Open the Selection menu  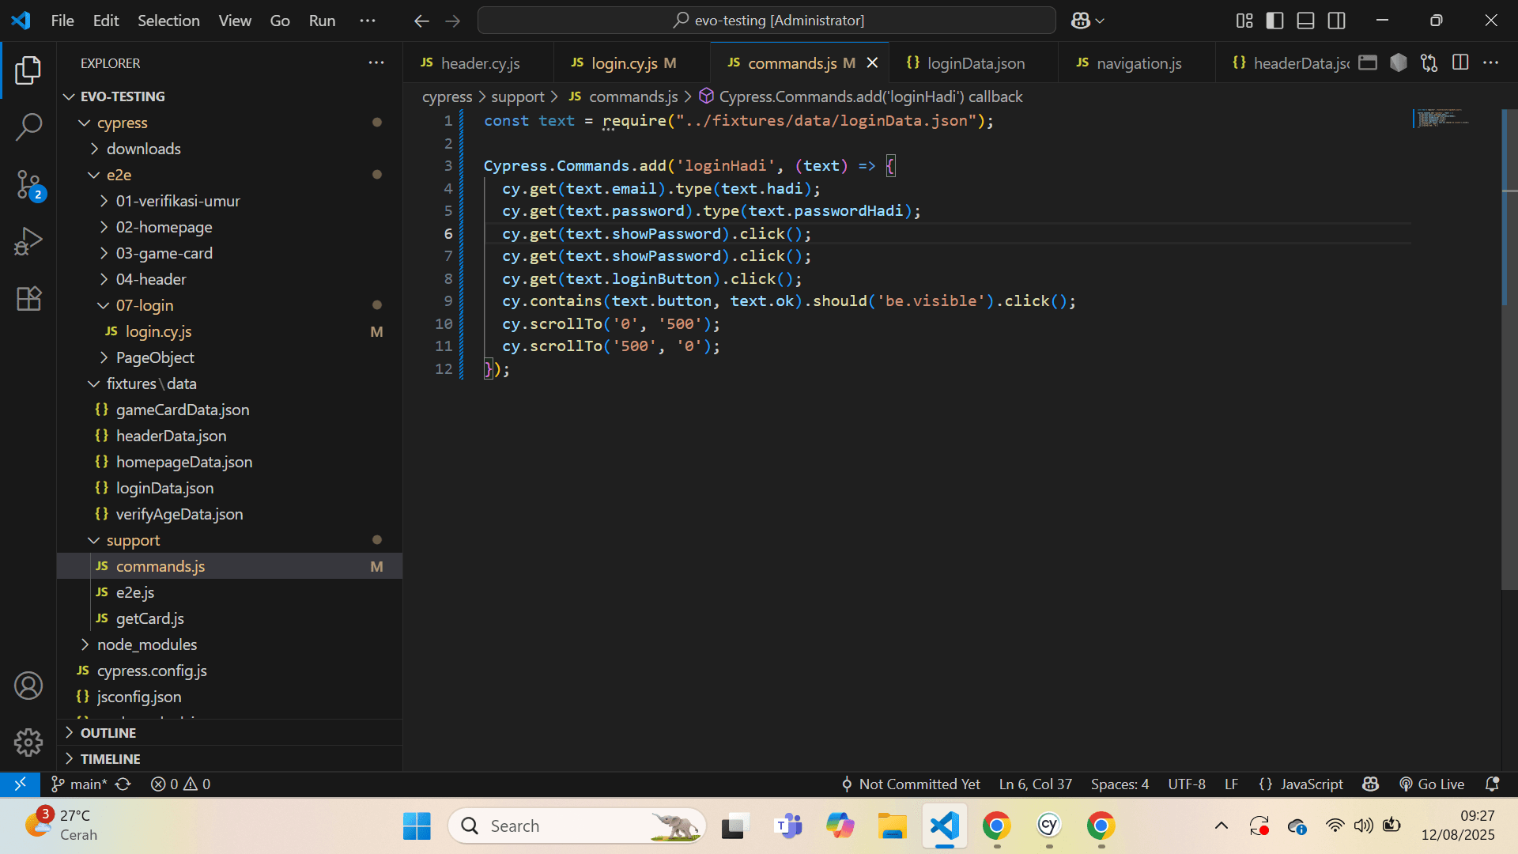pos(168,21)
